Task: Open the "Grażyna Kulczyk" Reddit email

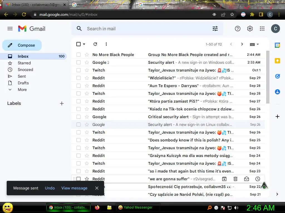Action: click(x=168, y=156)
